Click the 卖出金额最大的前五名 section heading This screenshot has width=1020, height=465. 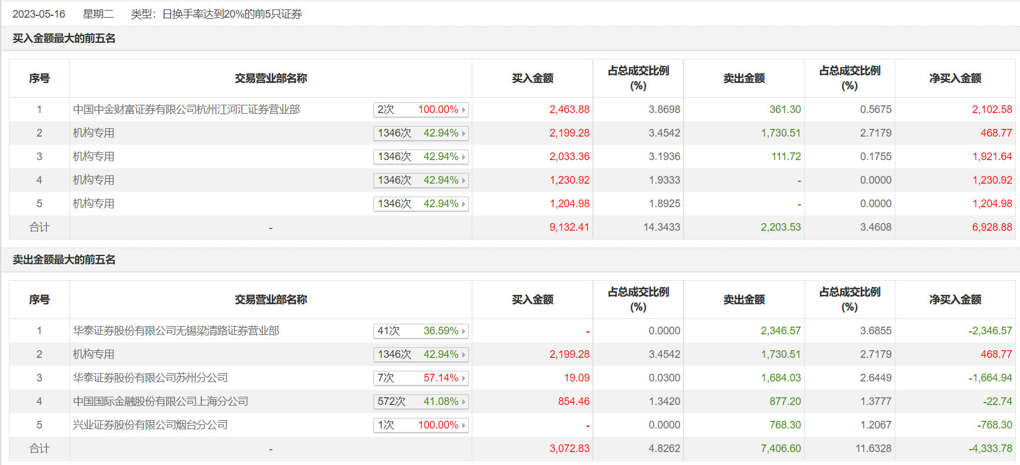64,260
